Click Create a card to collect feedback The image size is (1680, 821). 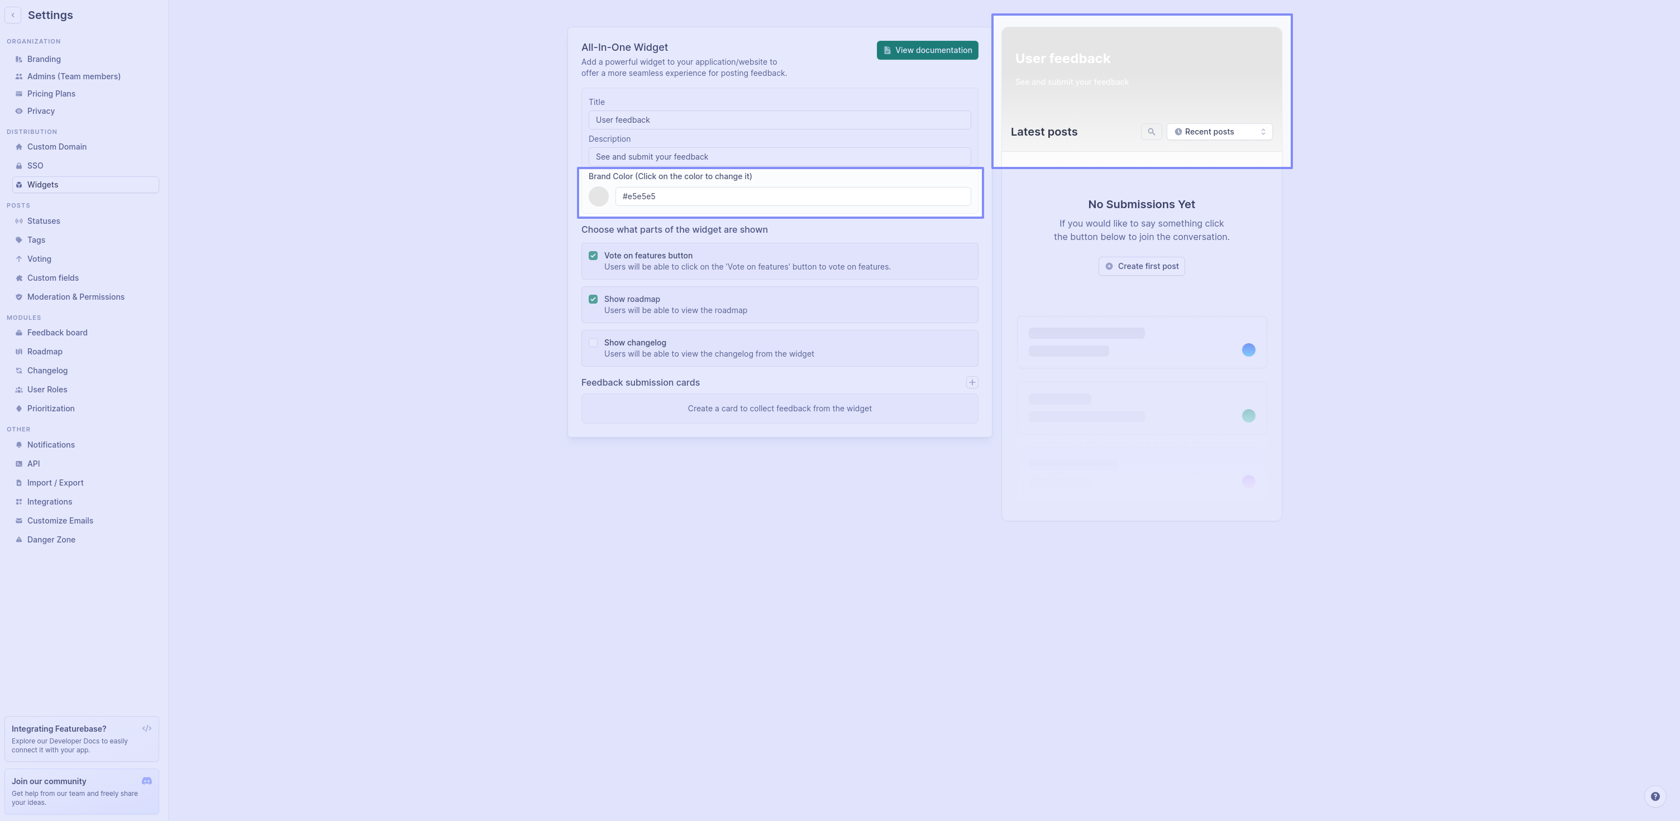pyautogui.click(x=779, y=409)
